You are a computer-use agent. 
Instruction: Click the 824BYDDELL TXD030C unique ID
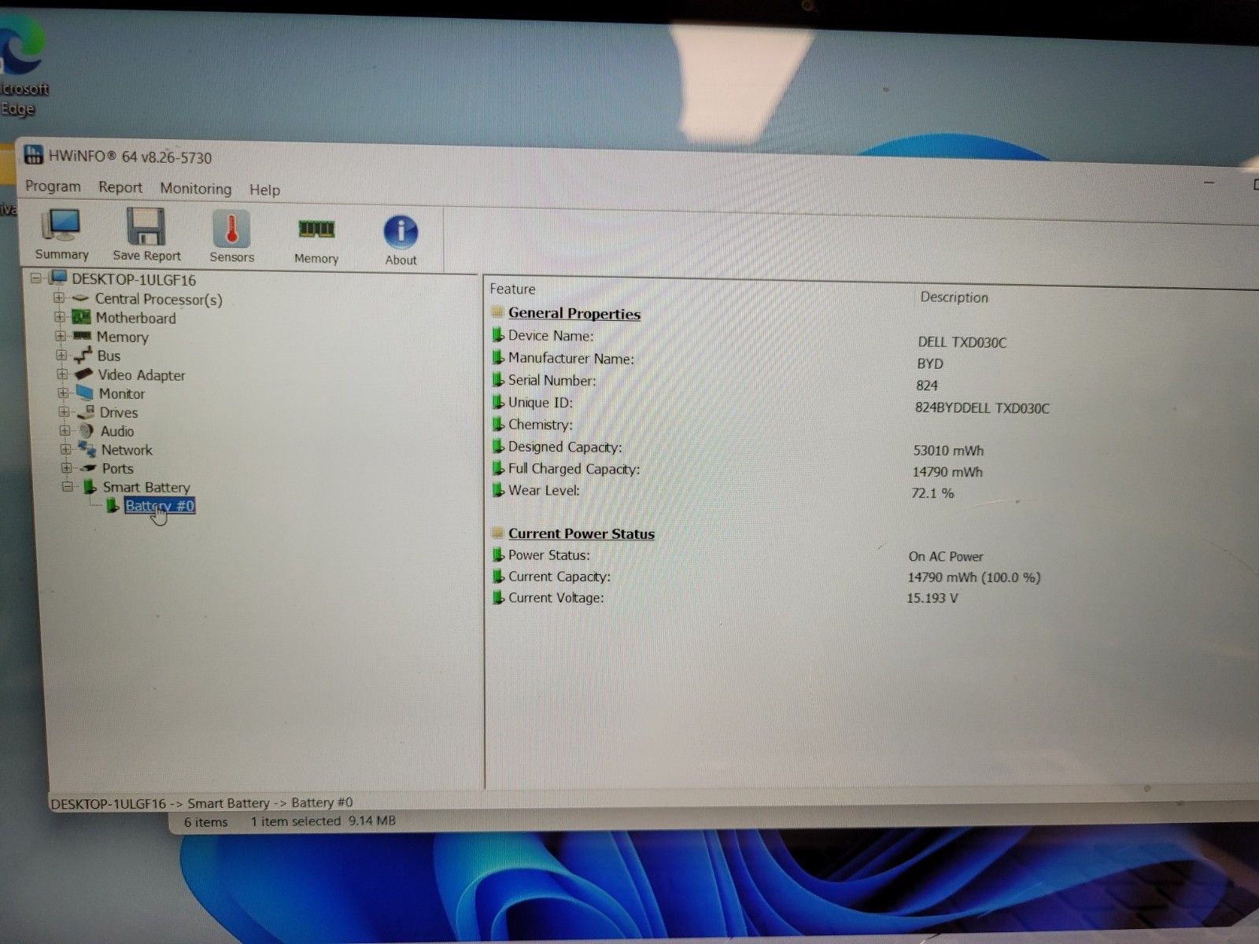(x=982, y=408)
